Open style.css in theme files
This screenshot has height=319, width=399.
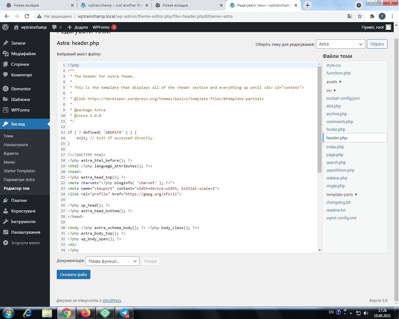334,65
